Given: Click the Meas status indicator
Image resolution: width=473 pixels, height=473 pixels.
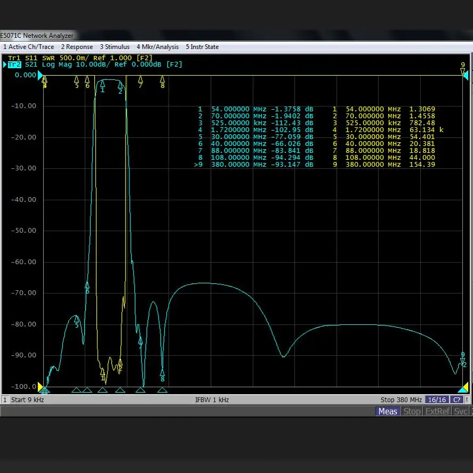Looking at the screenshot, I should [x=387, y=411].
